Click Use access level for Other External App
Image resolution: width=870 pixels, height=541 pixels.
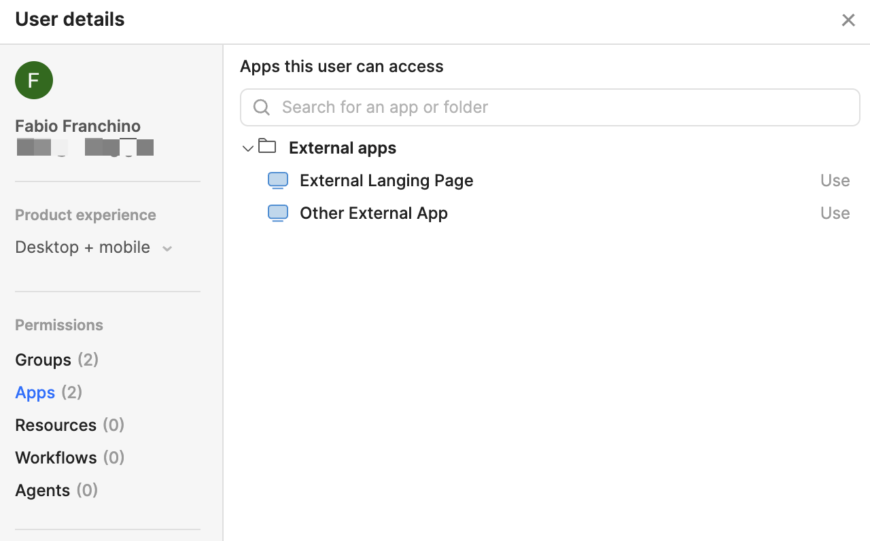[835, 213]
